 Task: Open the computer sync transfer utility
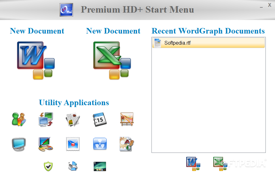click(x=45, y=119)
